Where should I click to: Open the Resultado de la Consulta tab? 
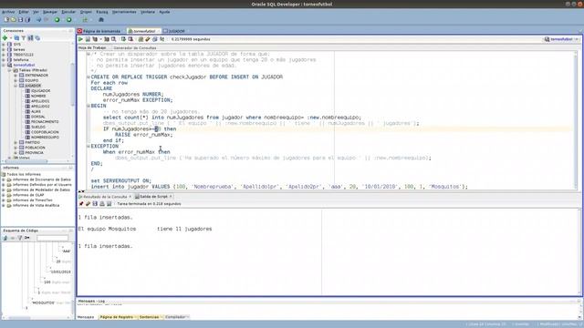tap(105, 197)
